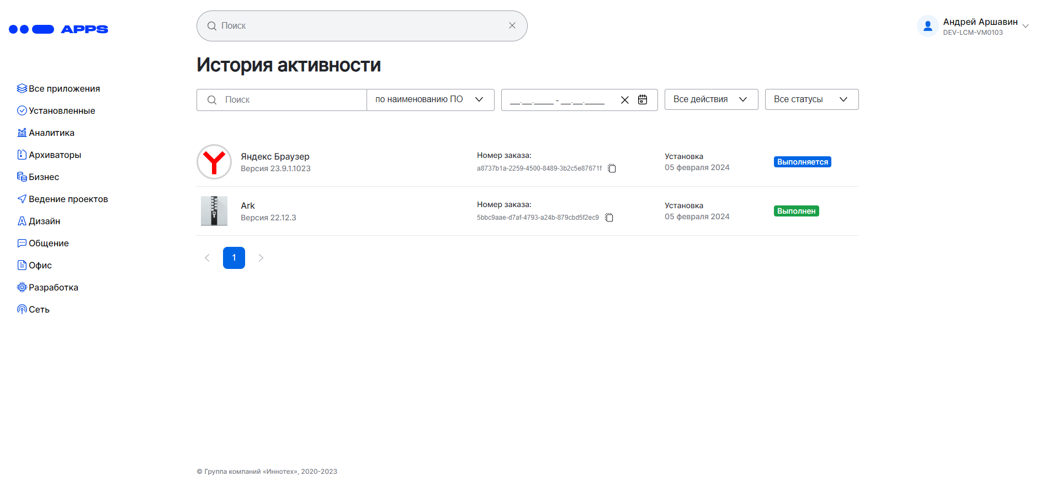Select the Разработка category

coord(53,287)
